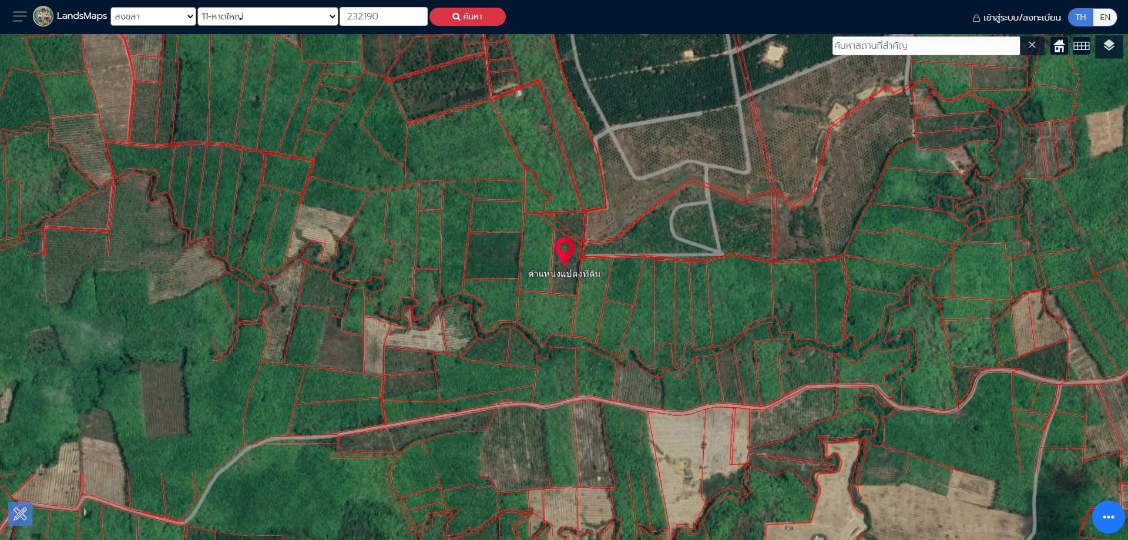
Task: Focus the landmark search field
Action: click(x=926, y=46)
